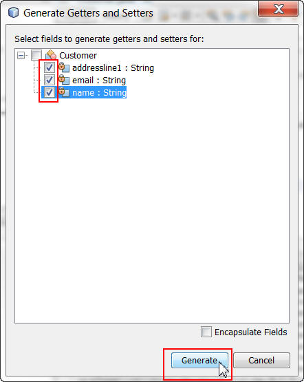Close the Generate Getters and Setters dialog

click(278, 9)
